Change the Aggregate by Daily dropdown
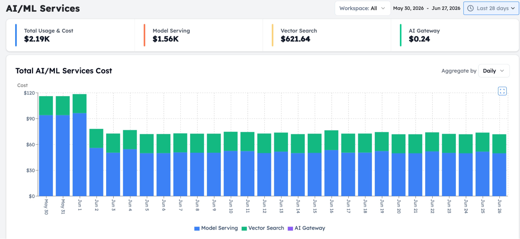The height and width of the screenshot is (239, 520). coord(493,71)
